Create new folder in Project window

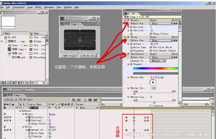pos(8,83)
